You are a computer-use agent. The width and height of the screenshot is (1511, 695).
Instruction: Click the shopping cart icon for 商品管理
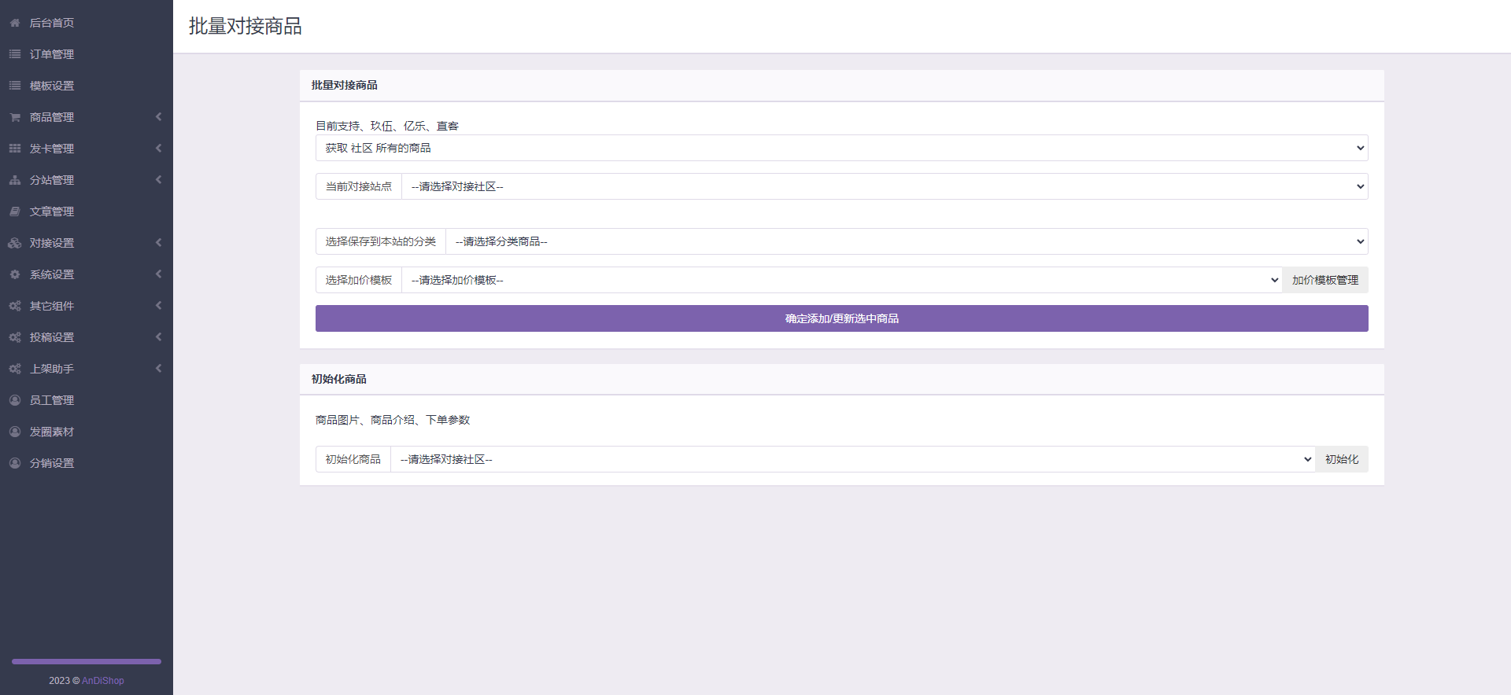[x=15, y=117]
